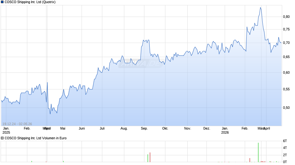The image size is (295, 165).
Task: Click the gray legend square beside Volumen title
Action: pos(2,138)
